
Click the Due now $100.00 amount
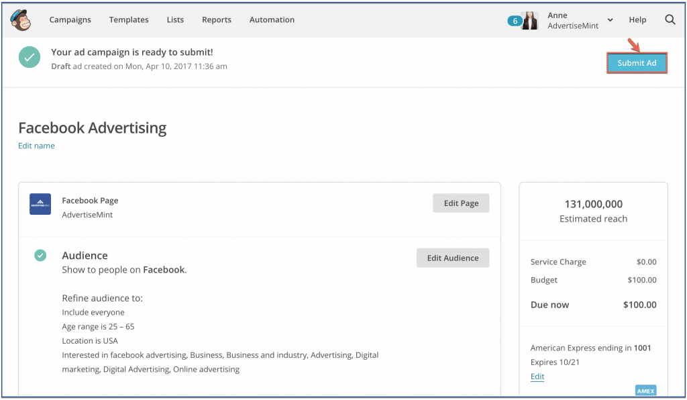639,305
